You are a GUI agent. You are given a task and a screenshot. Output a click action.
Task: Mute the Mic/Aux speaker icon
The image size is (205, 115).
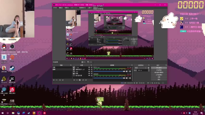coord(127,71)
